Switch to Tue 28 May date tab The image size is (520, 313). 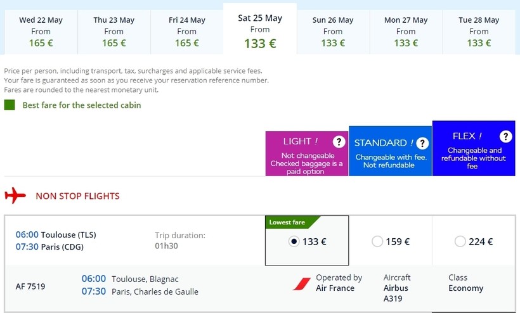coord(479,32)
